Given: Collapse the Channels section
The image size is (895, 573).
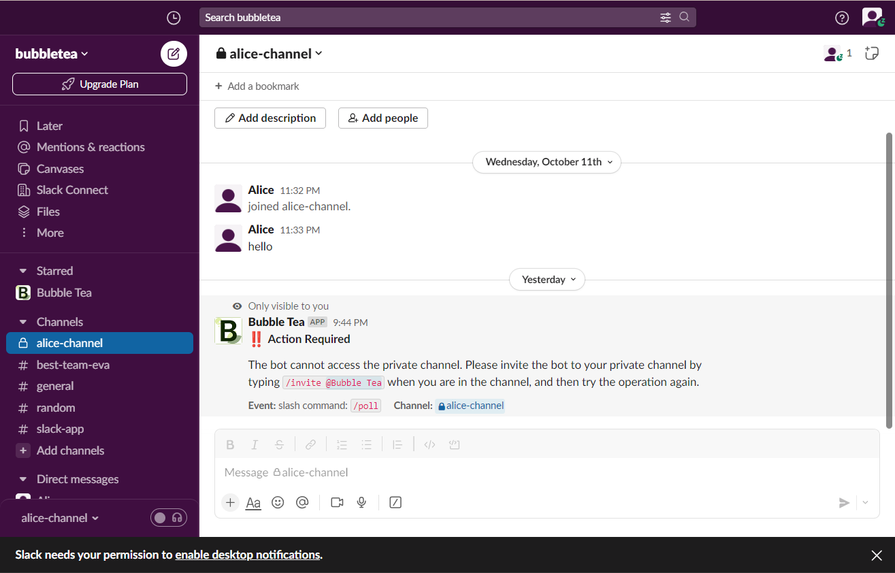Looking at the screenshot, I should pos(22,322).
